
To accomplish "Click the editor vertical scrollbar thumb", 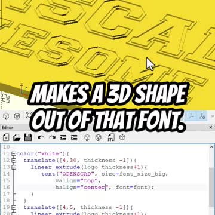I will tap(211, 187).
